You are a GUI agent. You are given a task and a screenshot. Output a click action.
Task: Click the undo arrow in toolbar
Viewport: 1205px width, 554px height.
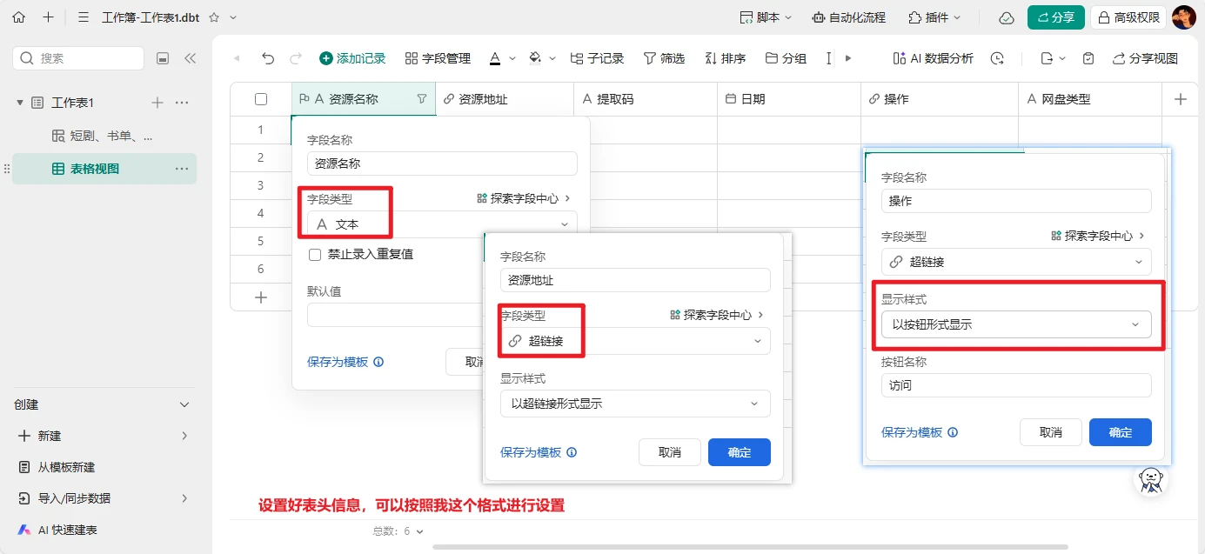pyautogui.click(x=268, y=58)
